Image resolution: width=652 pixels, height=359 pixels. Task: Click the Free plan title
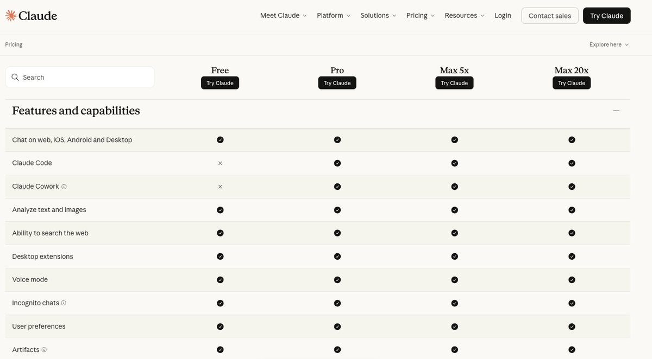220,70
